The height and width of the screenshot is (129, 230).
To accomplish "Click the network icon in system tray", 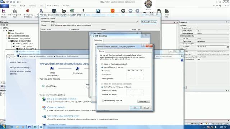I will coord(212,127).
